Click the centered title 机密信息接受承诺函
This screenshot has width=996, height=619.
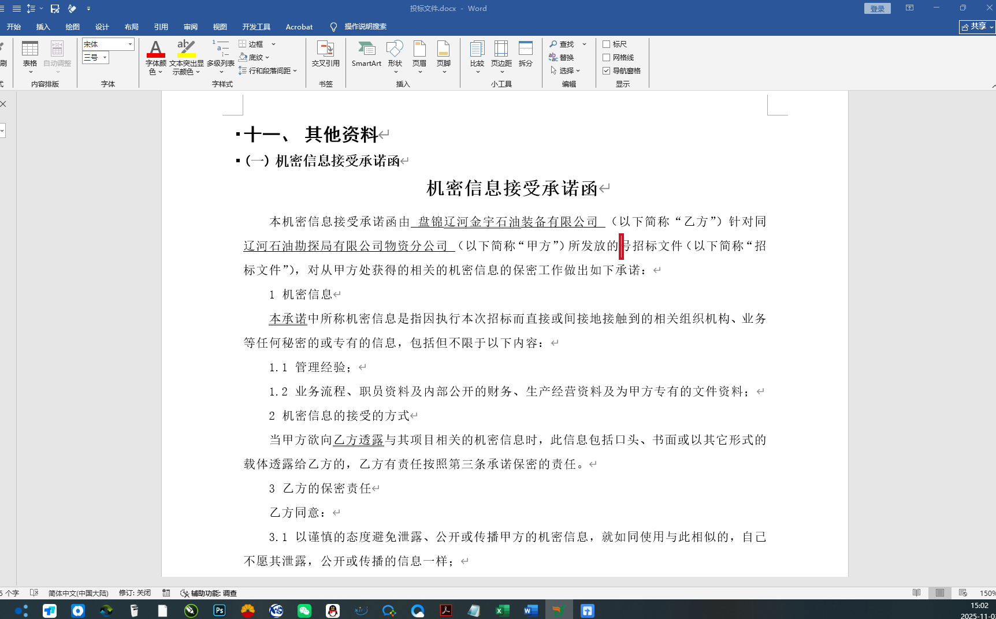512,188
